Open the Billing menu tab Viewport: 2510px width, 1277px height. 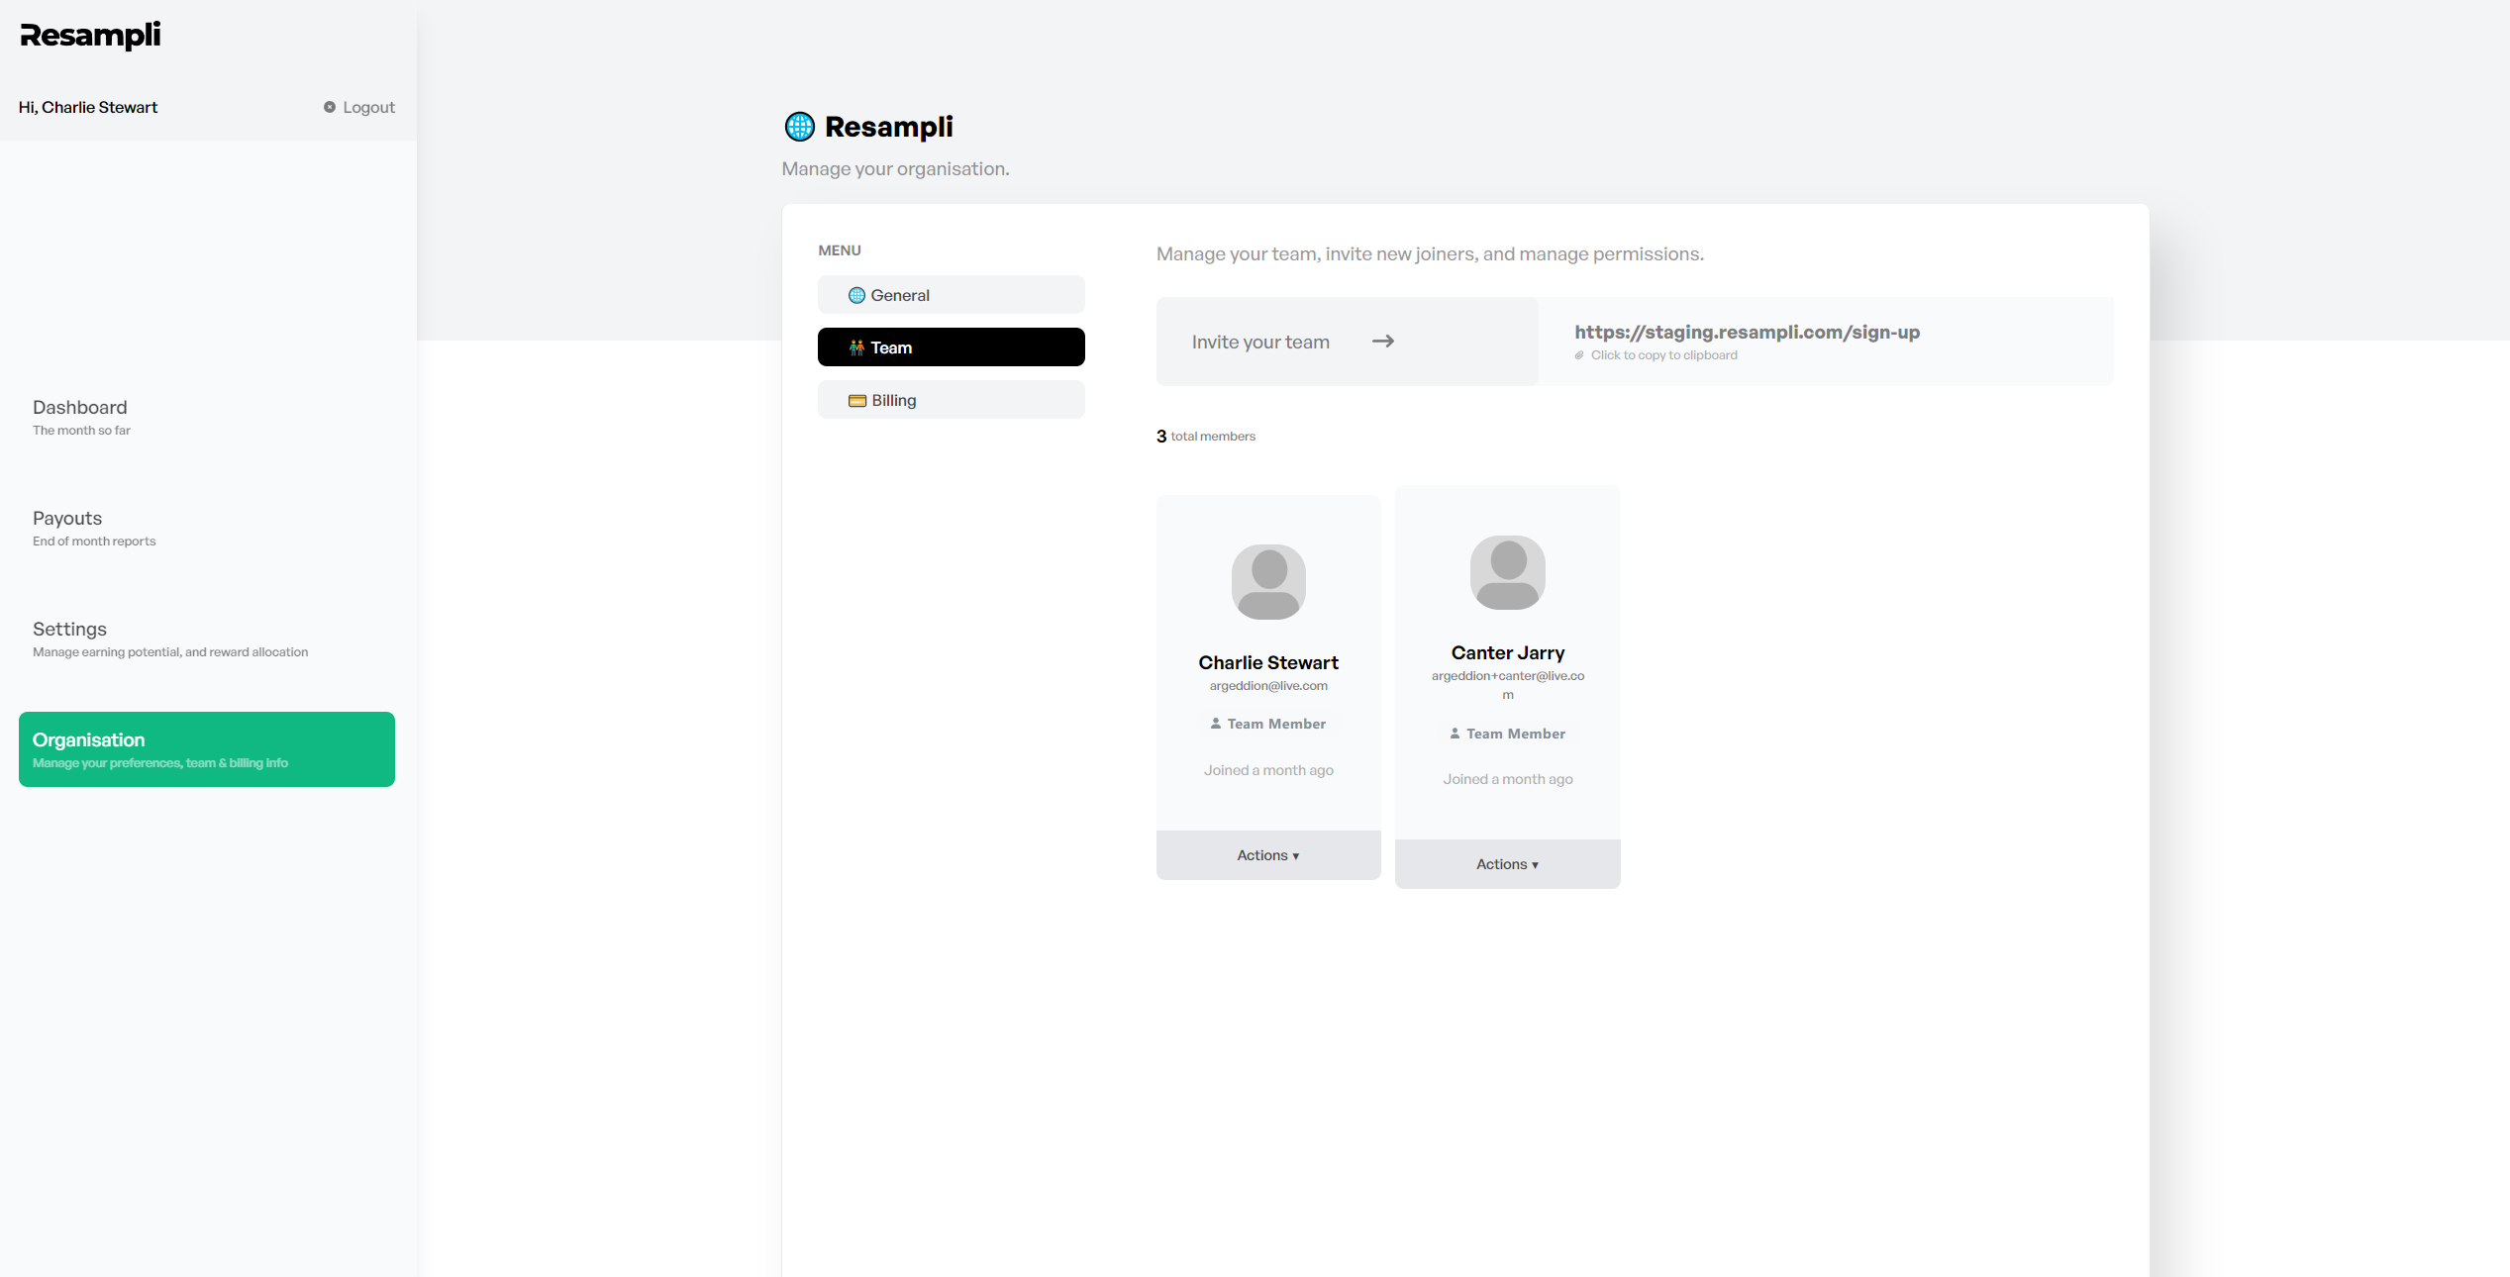(x=952, y=400)
